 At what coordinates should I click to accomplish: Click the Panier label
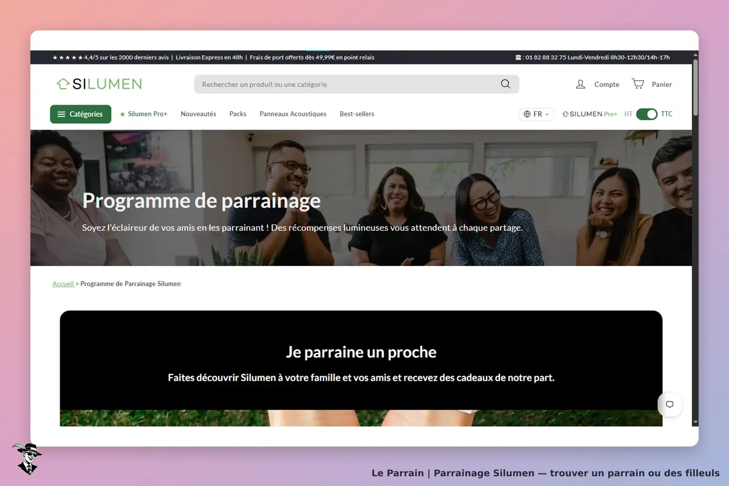click(x=662, y=84)
